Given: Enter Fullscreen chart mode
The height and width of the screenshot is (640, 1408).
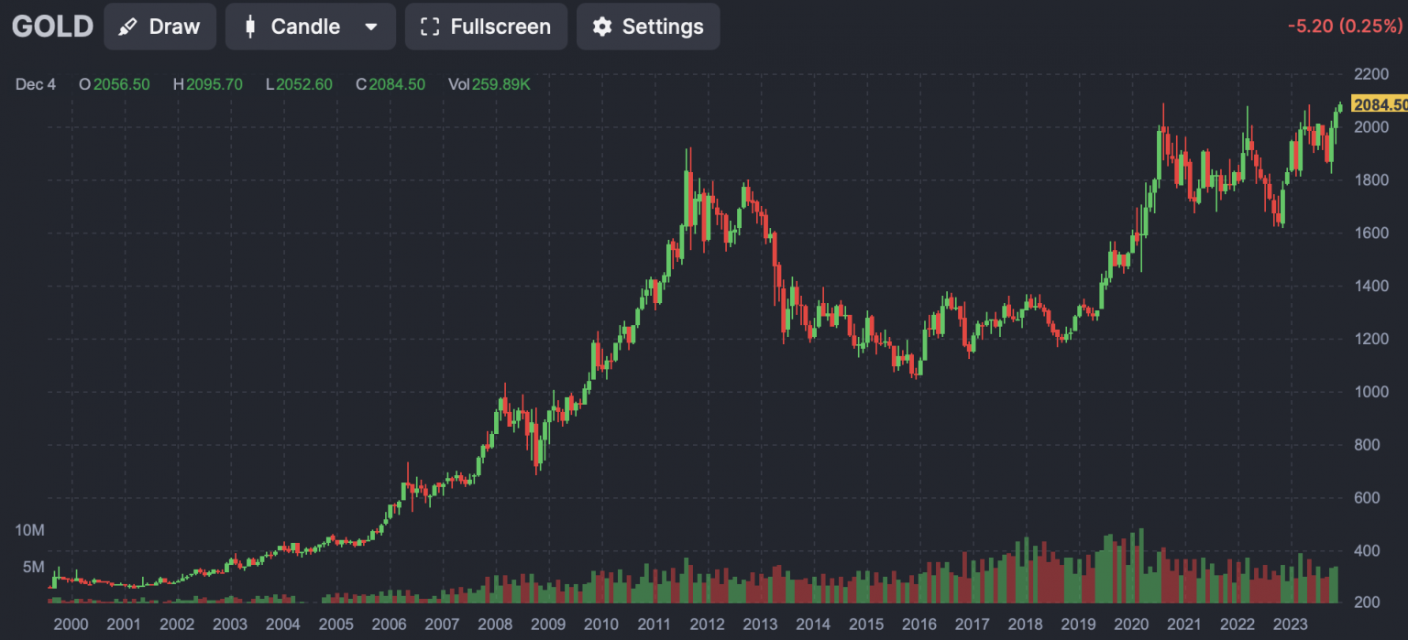Looking at the screenshot, I should [486, 27].
